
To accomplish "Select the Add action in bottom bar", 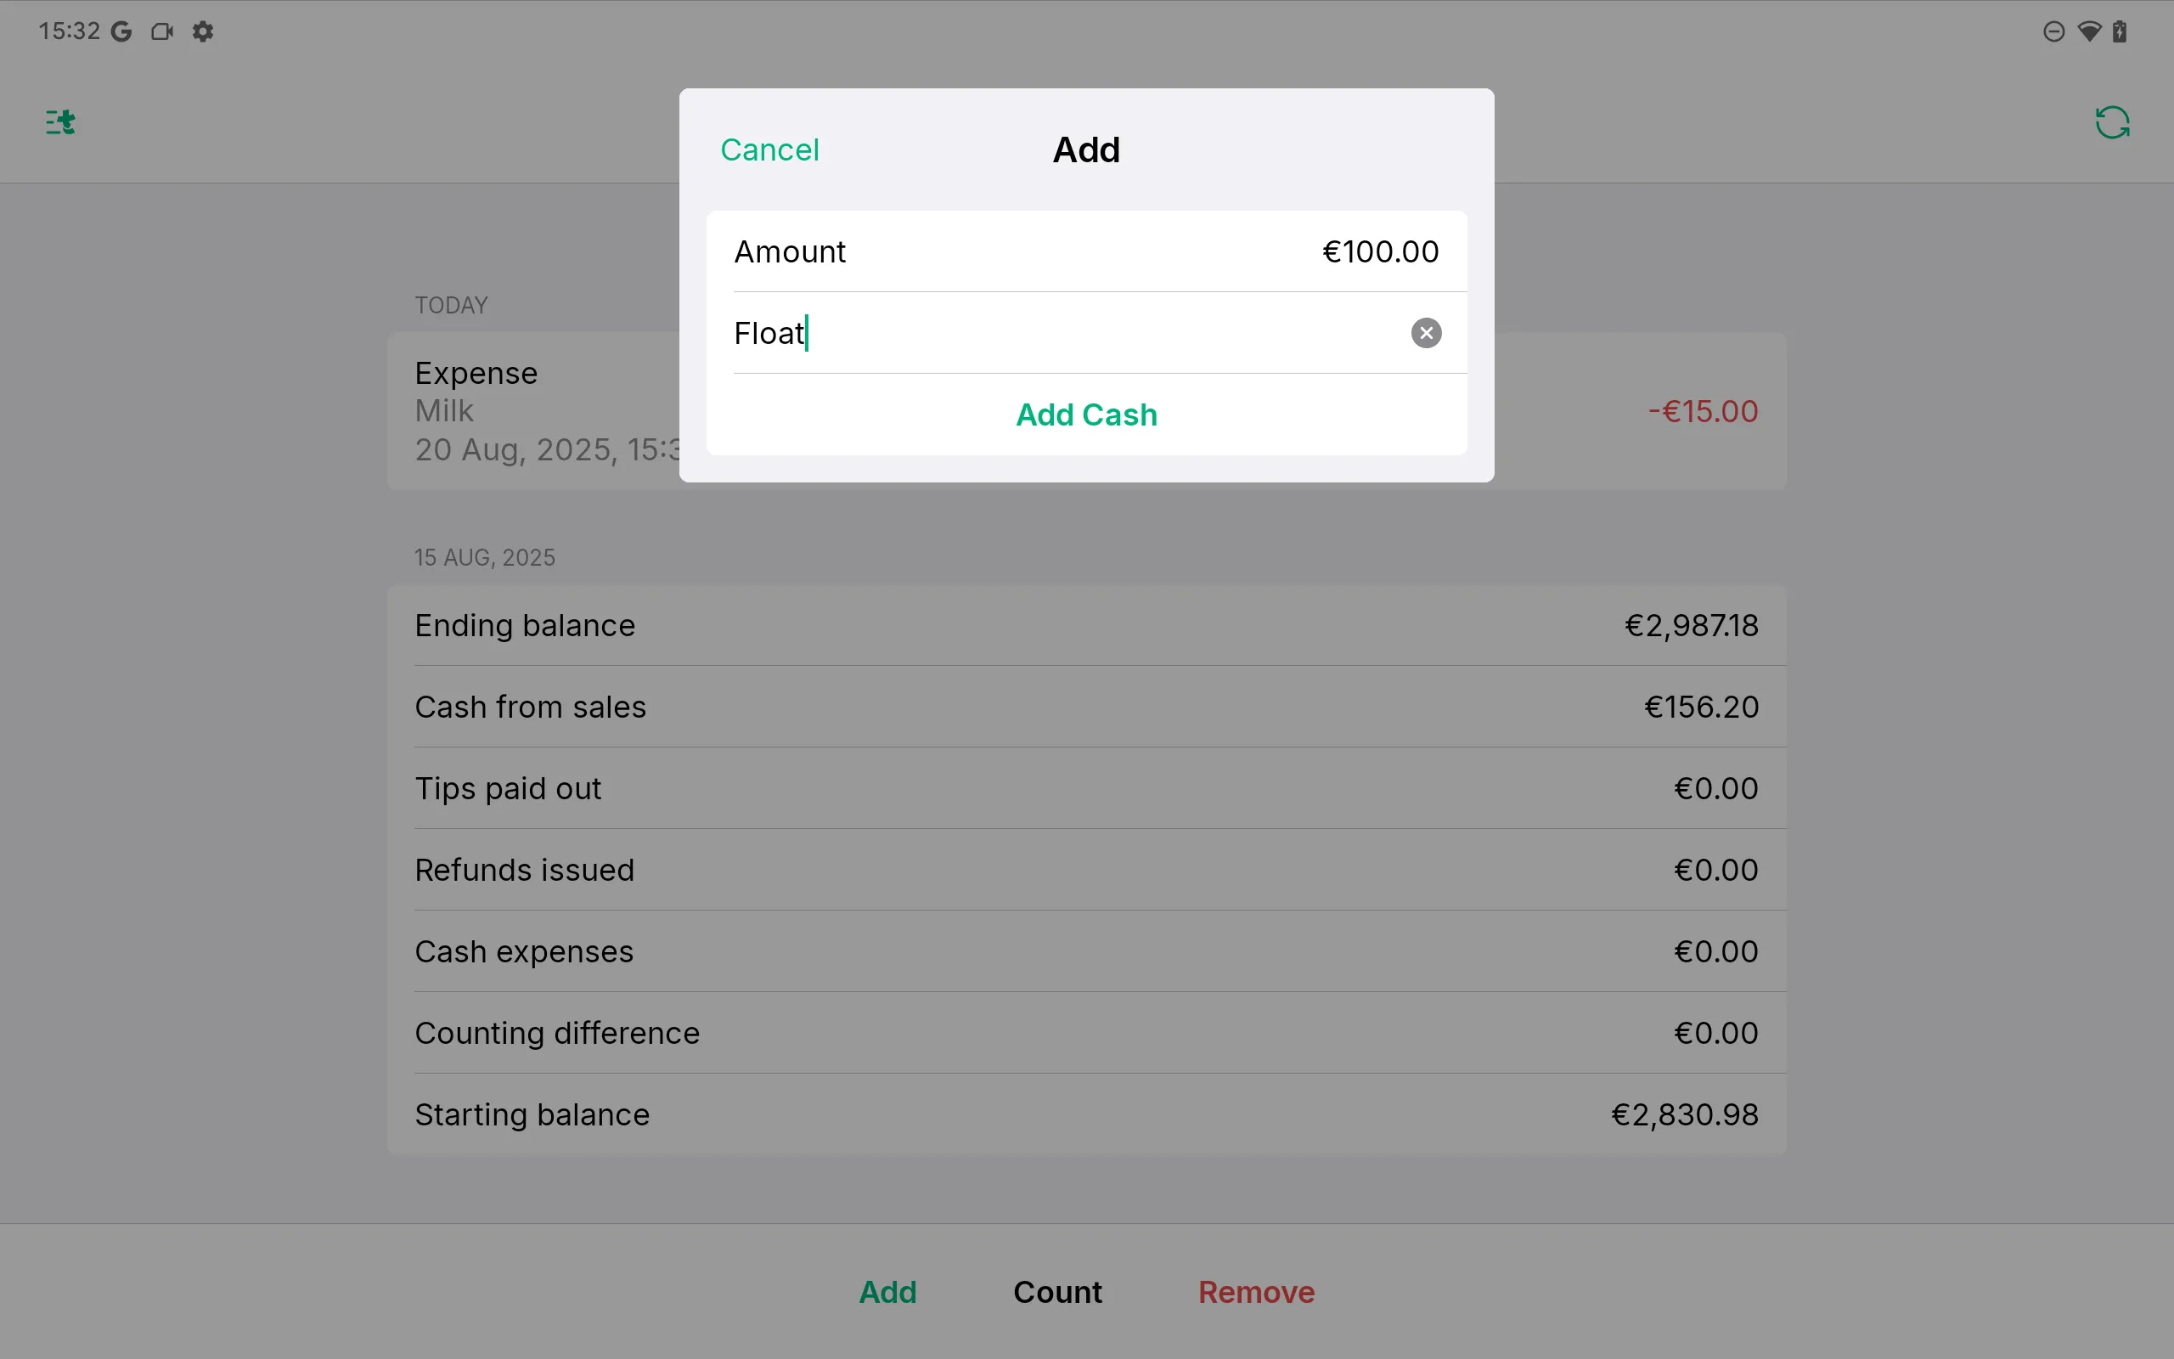I will [x=887, y=1292].
